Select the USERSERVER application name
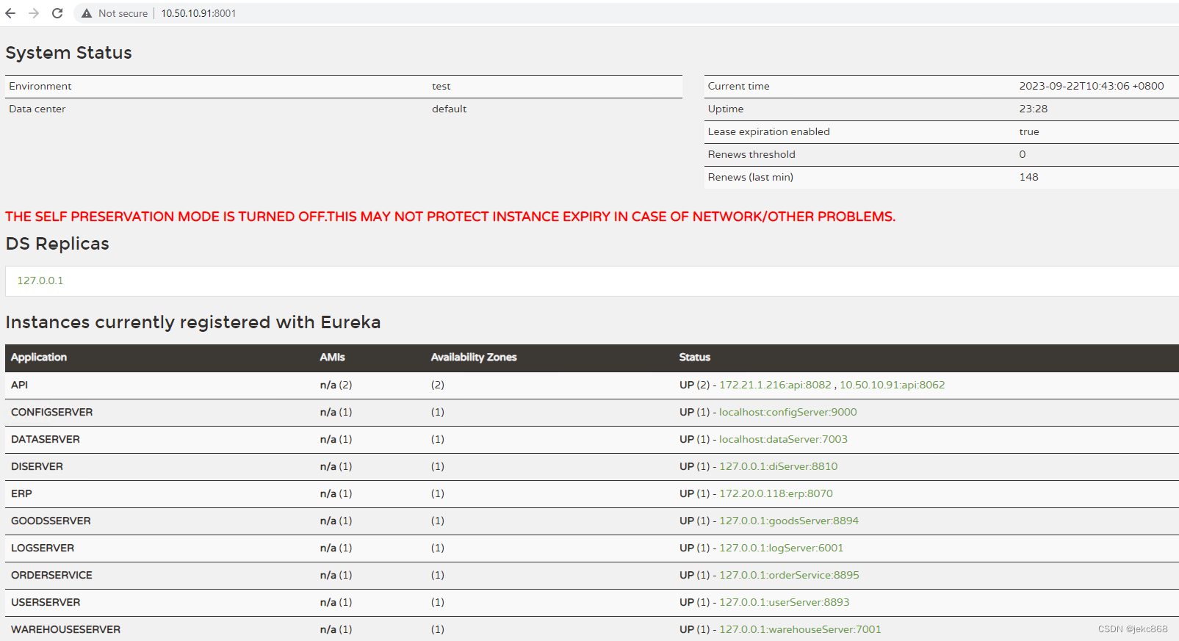Viewport: 1179px width, 641px height. tap(46, 602)
